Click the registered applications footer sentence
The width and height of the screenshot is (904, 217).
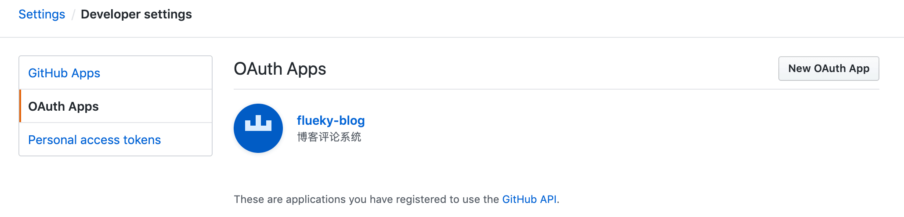(x=366, y=199)
